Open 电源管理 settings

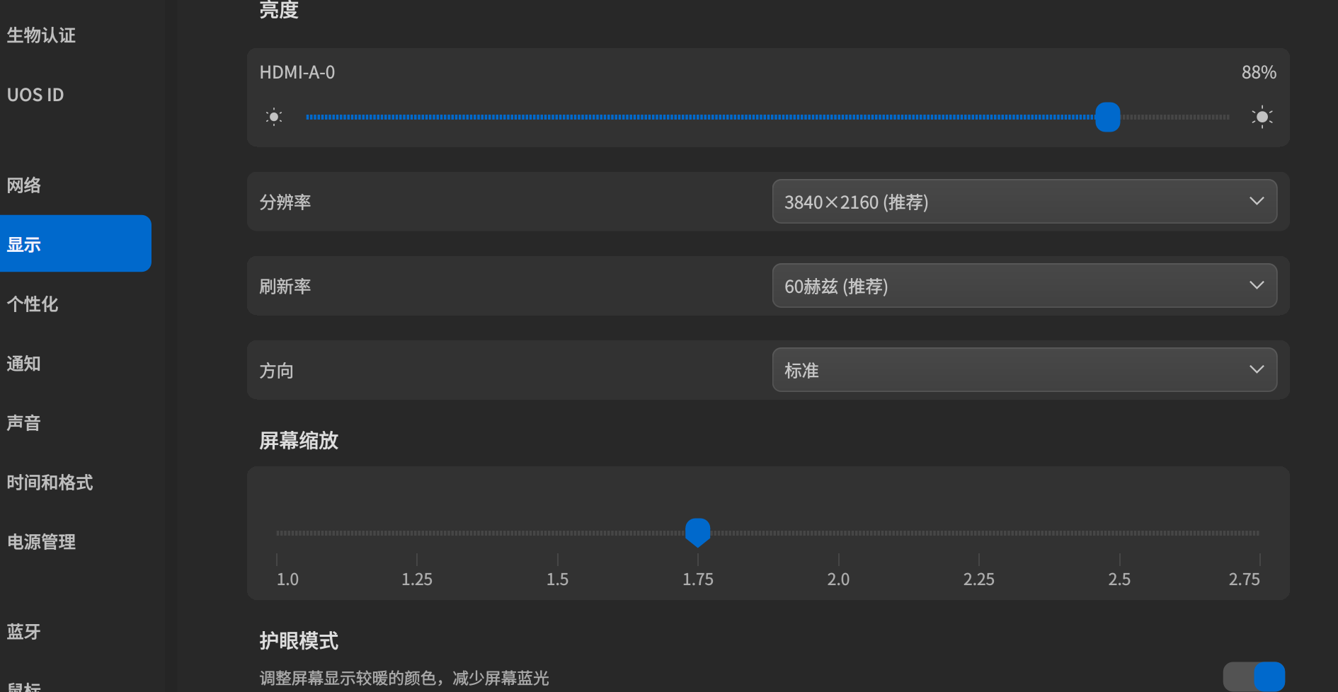[41, 542]
